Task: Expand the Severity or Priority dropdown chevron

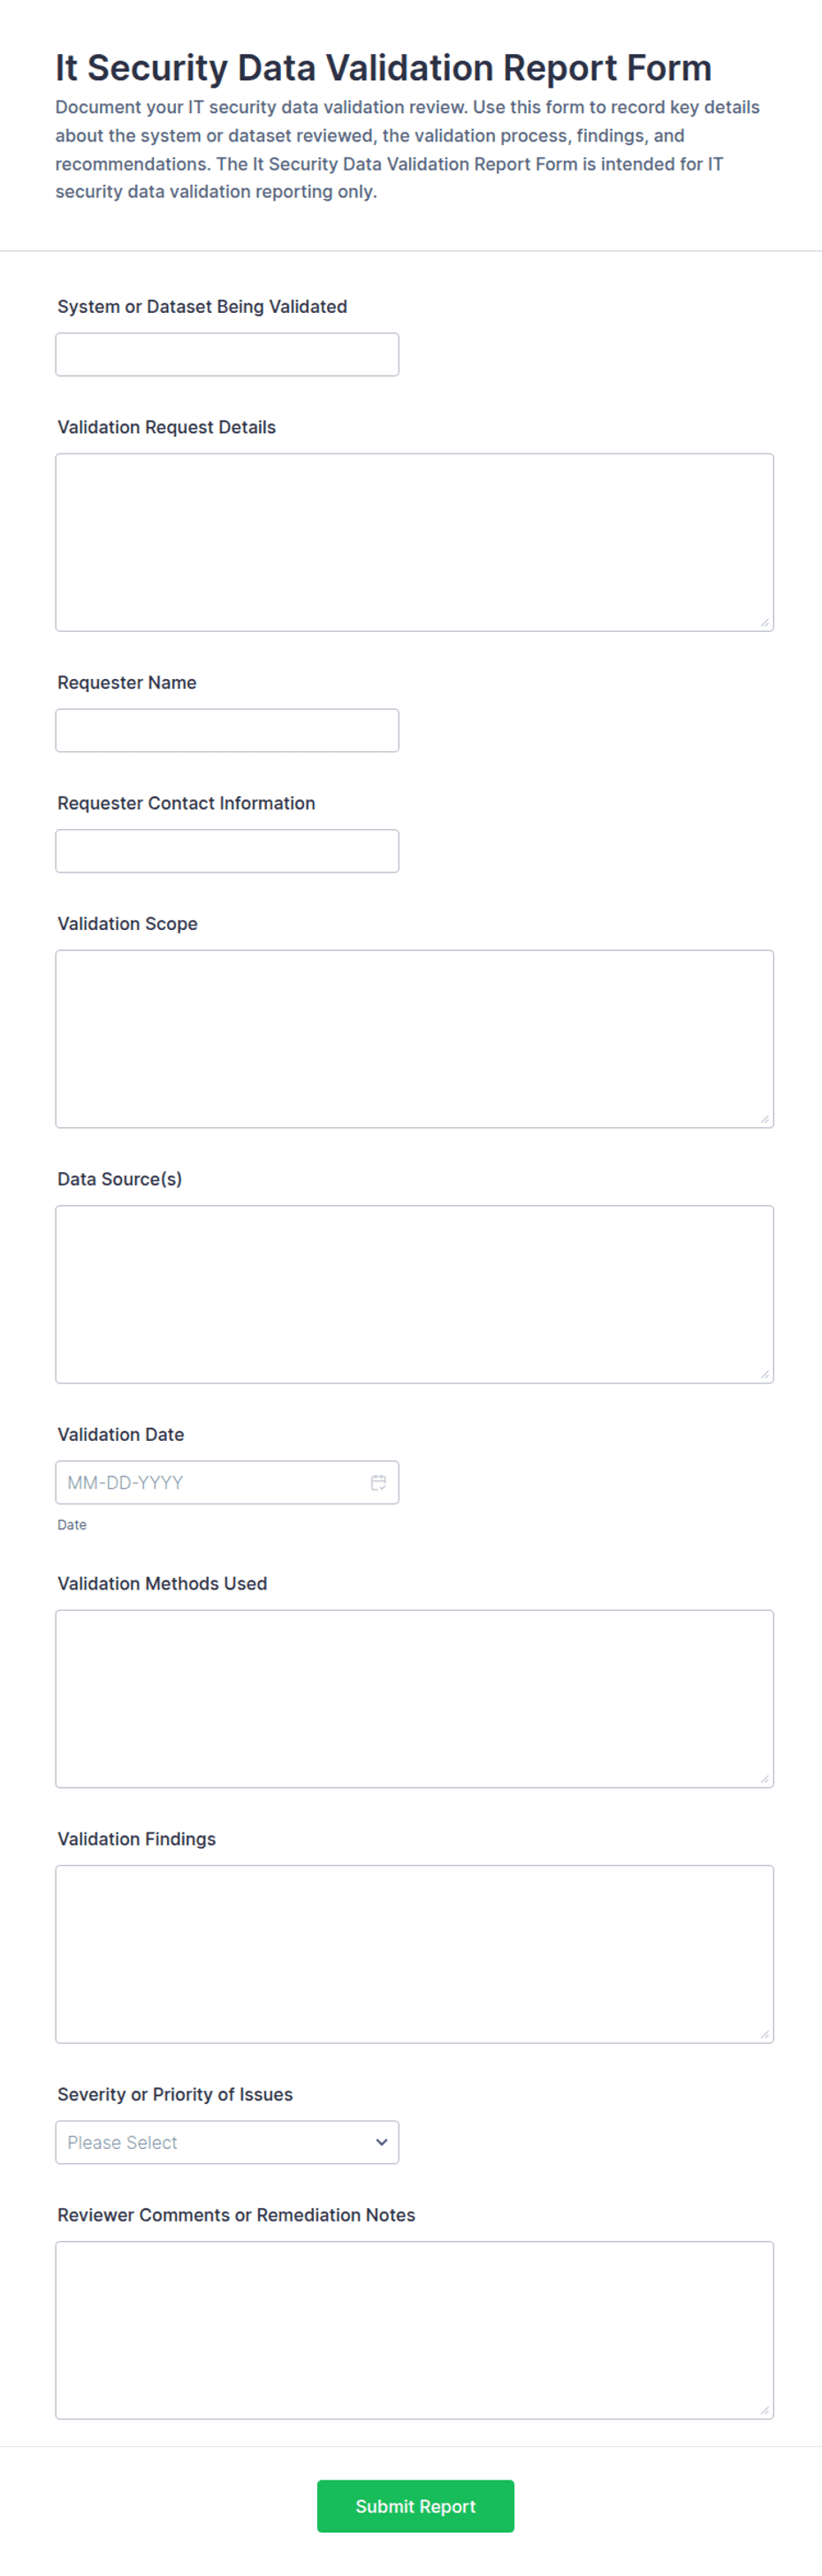Action: pos(381,2142)
